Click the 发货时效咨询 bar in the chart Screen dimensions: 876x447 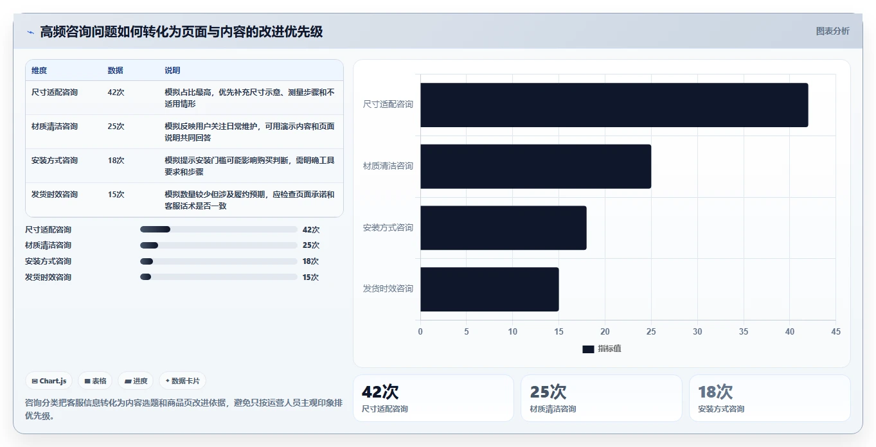pyautogui.click(x=489, y=289)
